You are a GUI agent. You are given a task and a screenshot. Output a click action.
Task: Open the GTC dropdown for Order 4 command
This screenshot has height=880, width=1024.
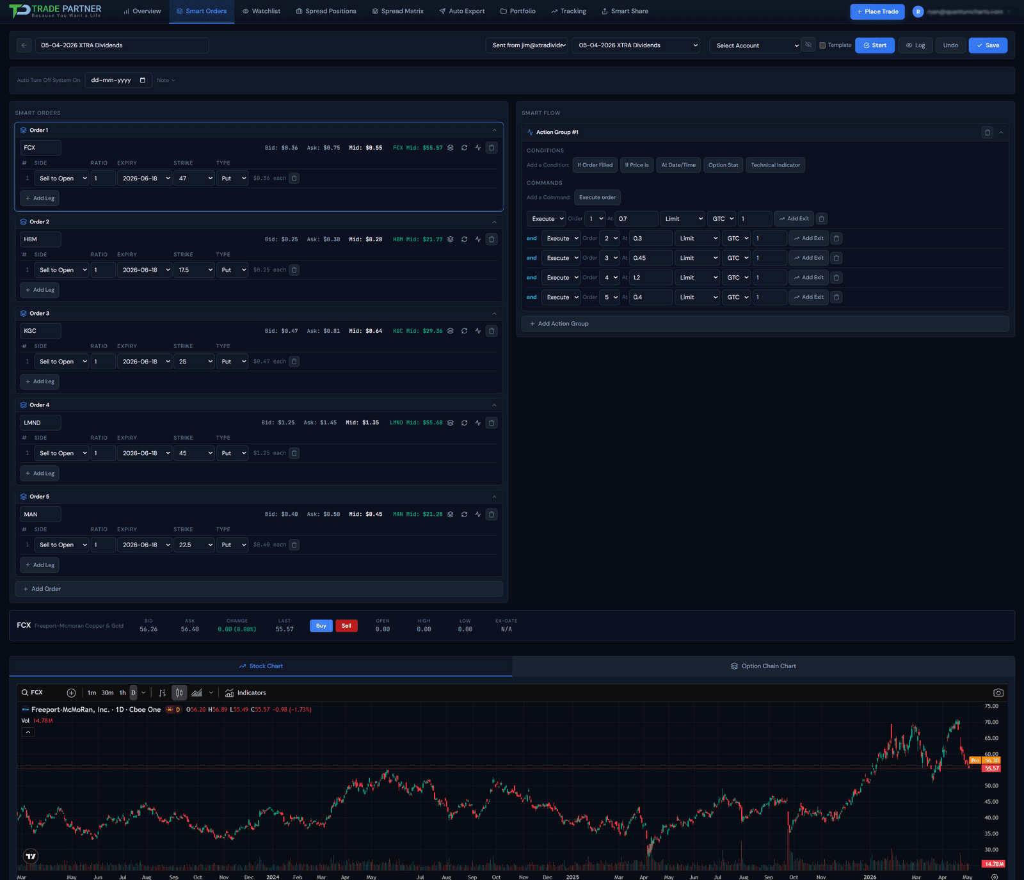pos(736,278)
